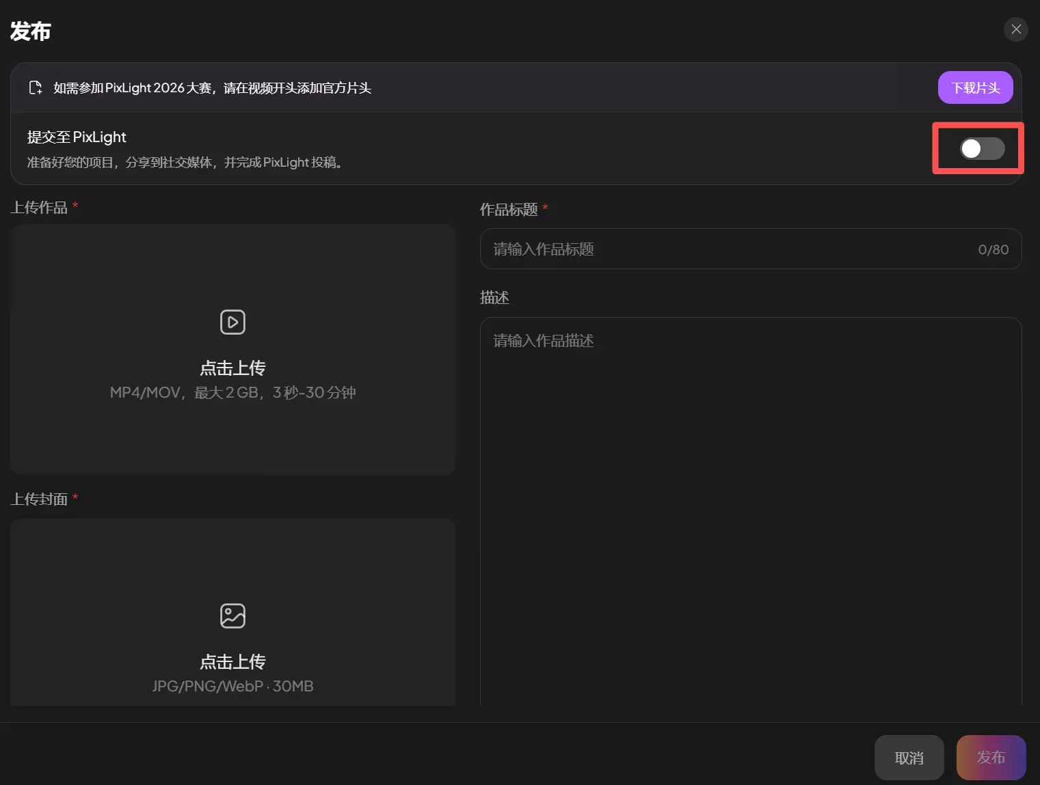Click the 发布 button at bottom

point(991,758)
